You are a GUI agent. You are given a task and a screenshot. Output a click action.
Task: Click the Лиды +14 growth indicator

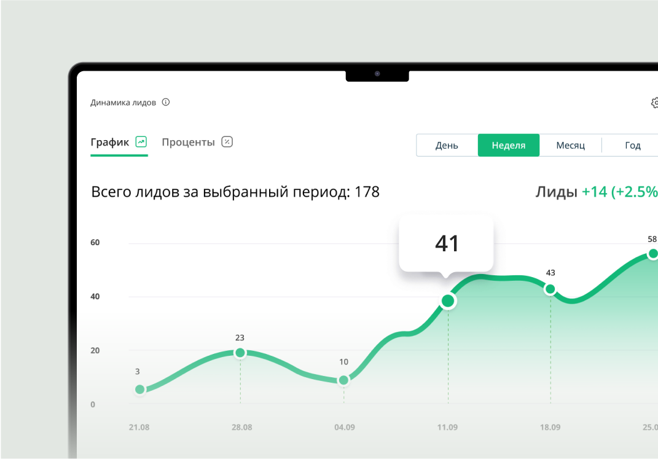596,192
